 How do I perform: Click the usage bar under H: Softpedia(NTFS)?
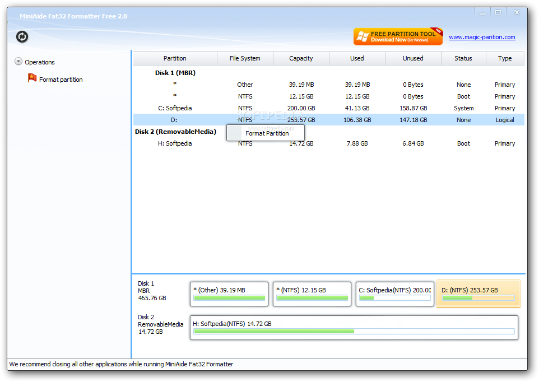(354, 332)
